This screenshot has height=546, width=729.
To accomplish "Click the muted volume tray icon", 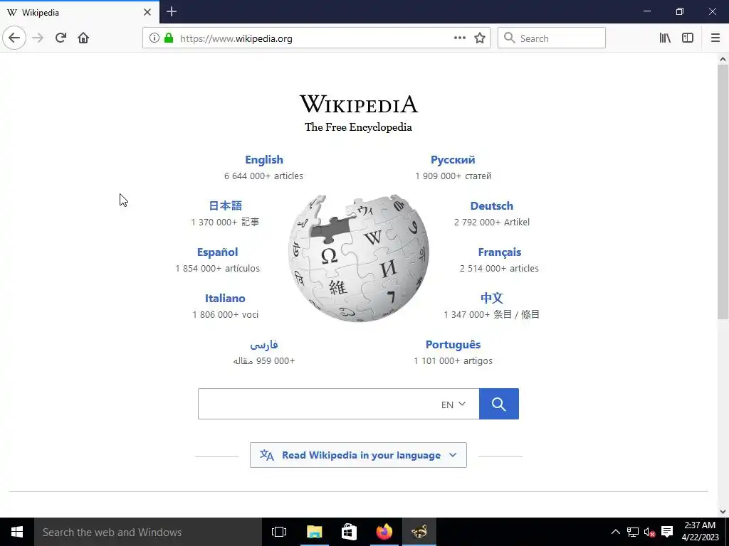I will pos(649,532).
